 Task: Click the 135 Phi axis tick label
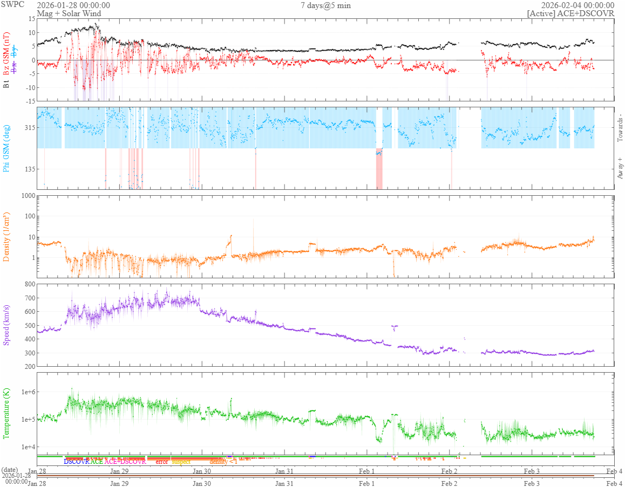(x=30, y=169)
